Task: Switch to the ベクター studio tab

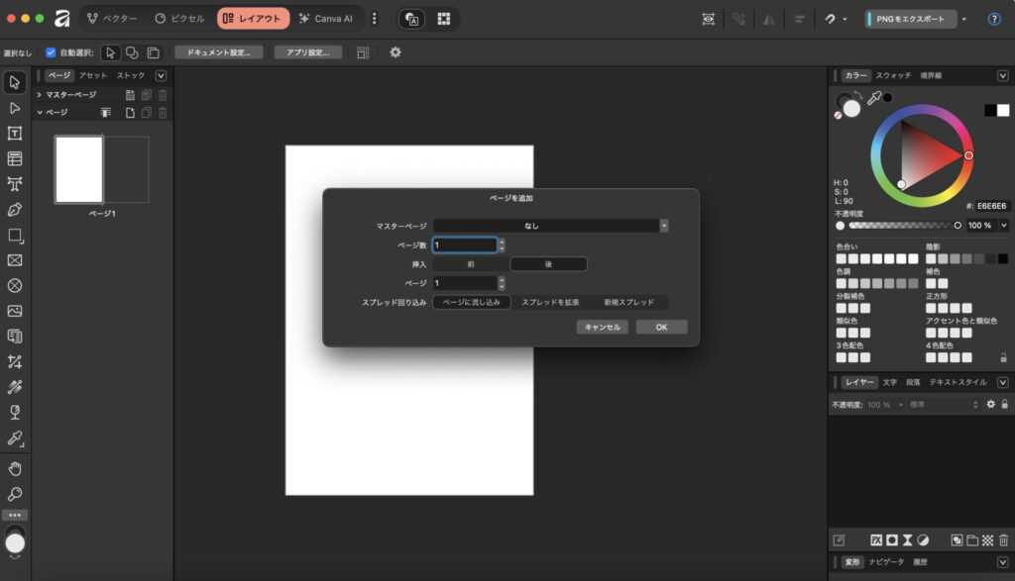Action: coord(112,19)
